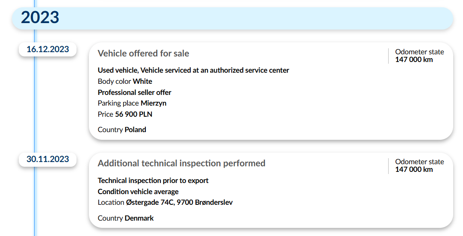
Task: Click the 2023 year header banner
Action: pyautogui.click(x=233, y=18)
